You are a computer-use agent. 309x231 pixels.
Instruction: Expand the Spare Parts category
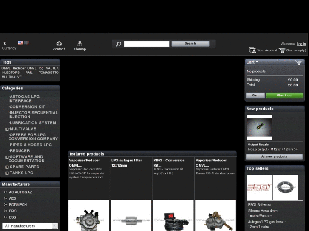pos(7,167)
